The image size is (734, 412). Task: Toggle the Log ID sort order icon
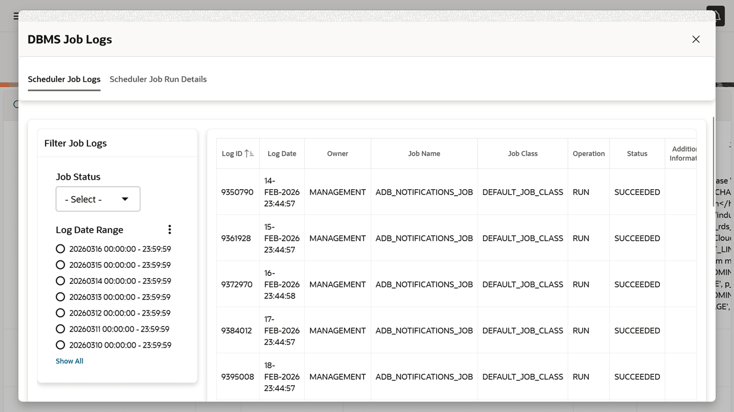coord(249,154)
